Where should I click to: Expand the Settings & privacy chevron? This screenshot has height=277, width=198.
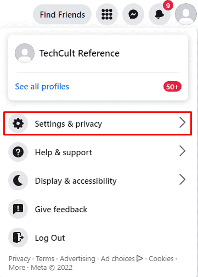[182, 123]
